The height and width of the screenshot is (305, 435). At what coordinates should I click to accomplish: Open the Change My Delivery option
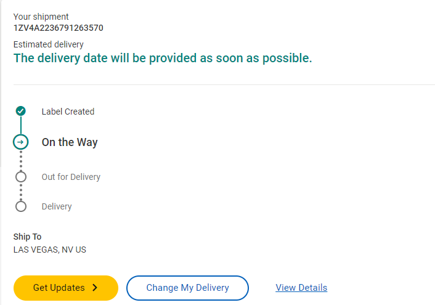[187, 288]
